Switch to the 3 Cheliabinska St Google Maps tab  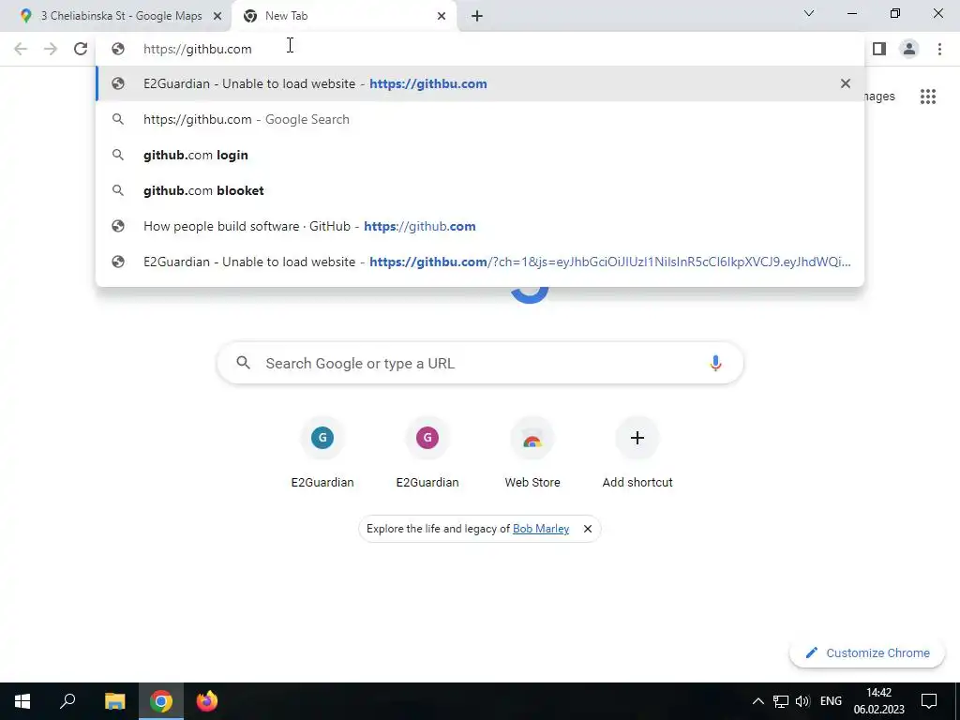tap(116, 16)
